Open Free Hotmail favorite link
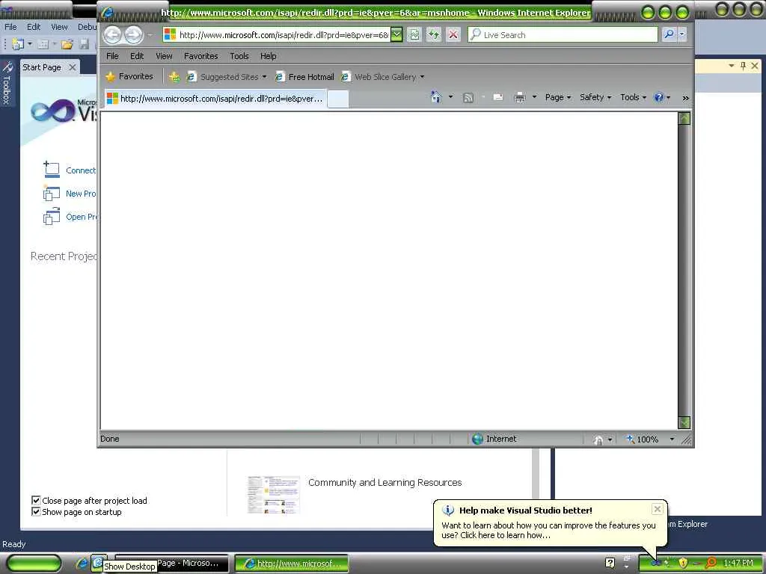The image size is (766, 574). click(x=304, y=77)
